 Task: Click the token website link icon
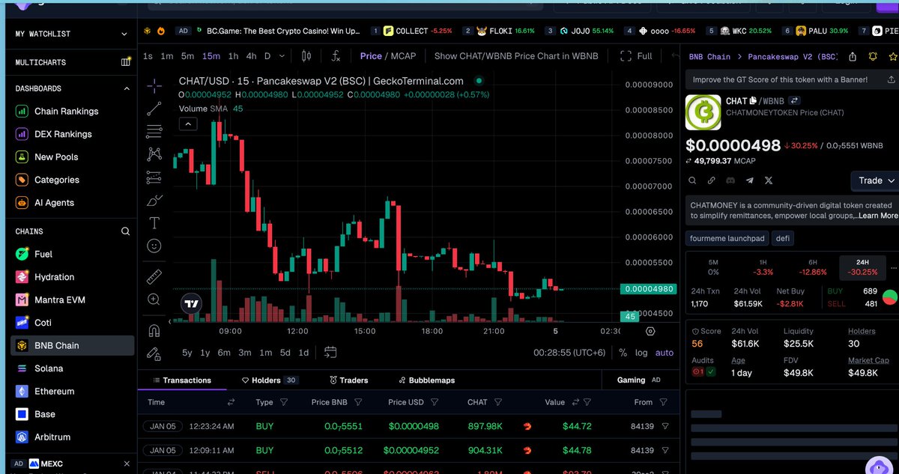711,180
